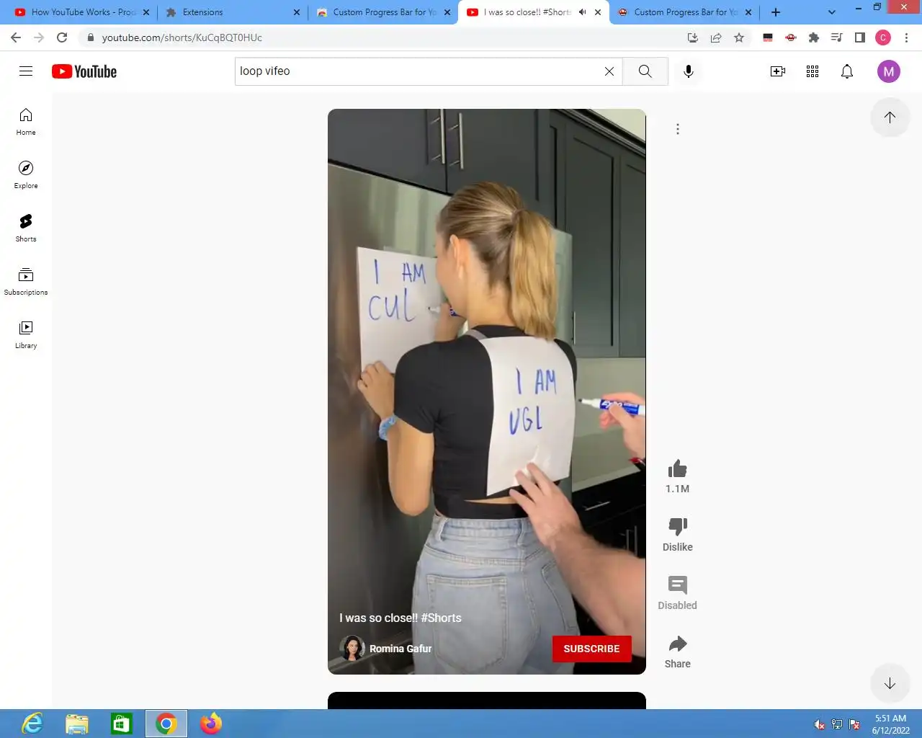
Task: Open File Explorer from taskbar
Action: pyautogui.click(x=77, y=724)
